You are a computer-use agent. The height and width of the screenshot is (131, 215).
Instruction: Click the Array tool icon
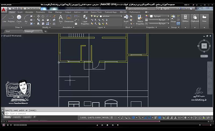click(48, 24)
